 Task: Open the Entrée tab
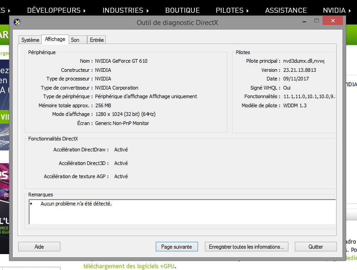(97, 40)
